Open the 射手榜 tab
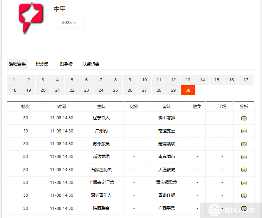262x218 pixels. point(66,64)
